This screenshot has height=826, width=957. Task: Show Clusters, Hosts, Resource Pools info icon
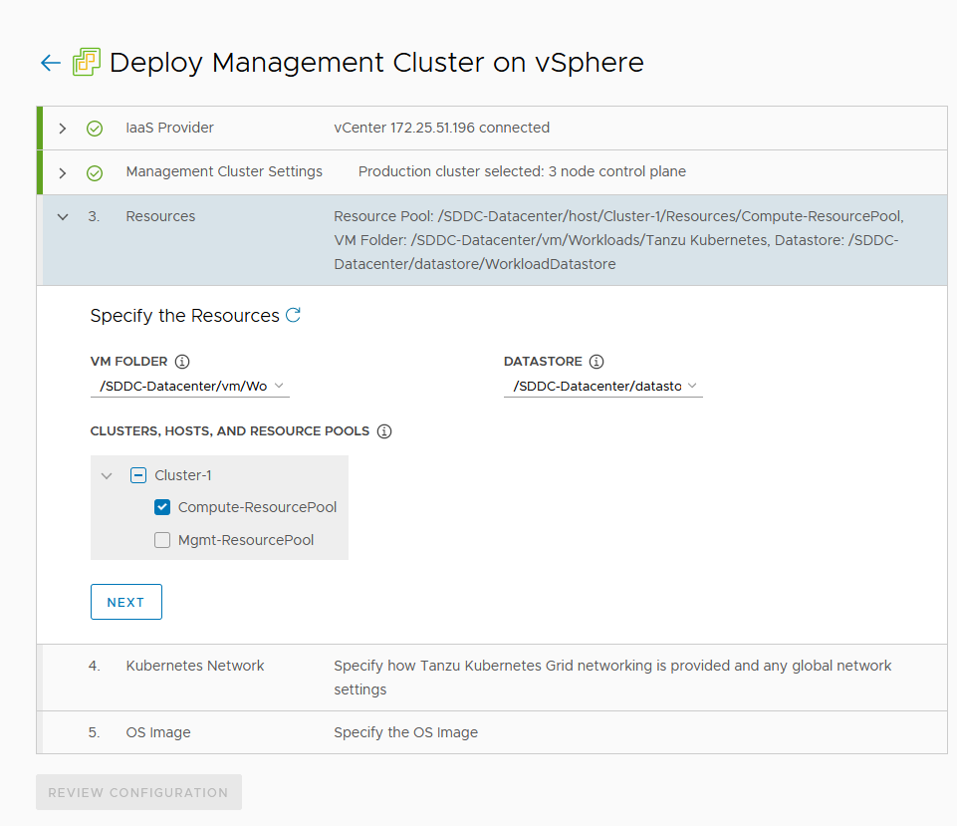(384, 431)
